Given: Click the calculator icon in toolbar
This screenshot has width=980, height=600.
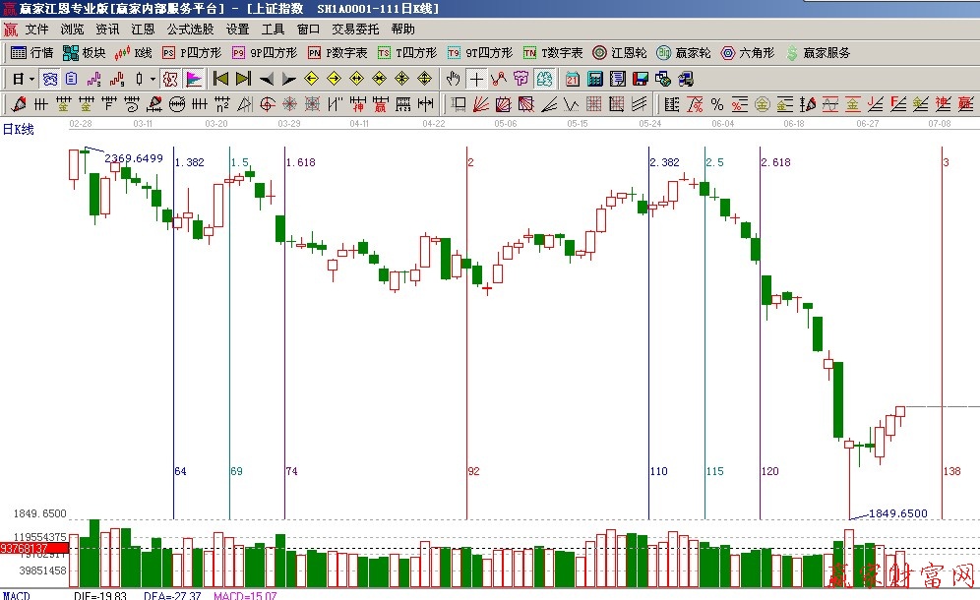Looking at the screenshot, I should click(596, 79).
